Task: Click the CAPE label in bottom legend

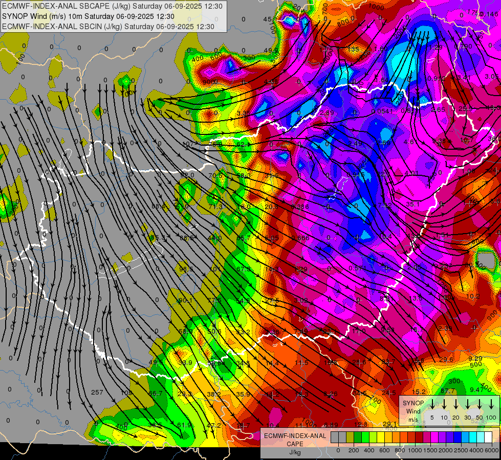Action: pyautogui.click(x=295, y=444)
